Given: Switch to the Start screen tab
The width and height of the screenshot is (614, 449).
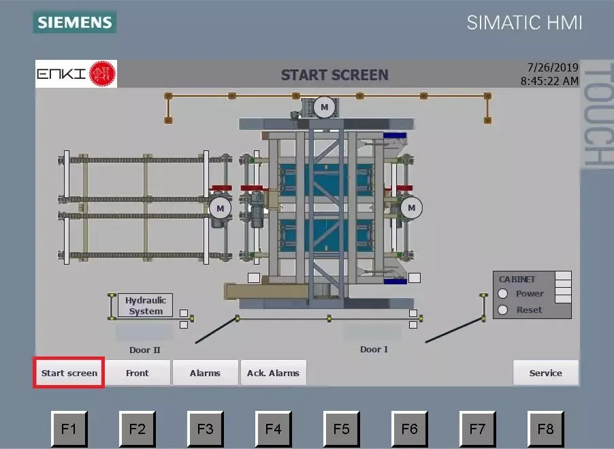Looking at the screenshot, I should tap(69, 373).
